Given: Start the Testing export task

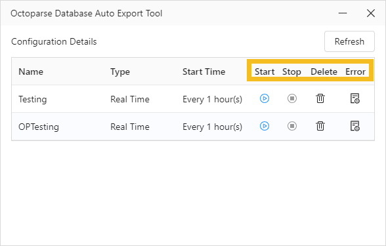Looking at the screenshot, I should [x=265, y=98].
